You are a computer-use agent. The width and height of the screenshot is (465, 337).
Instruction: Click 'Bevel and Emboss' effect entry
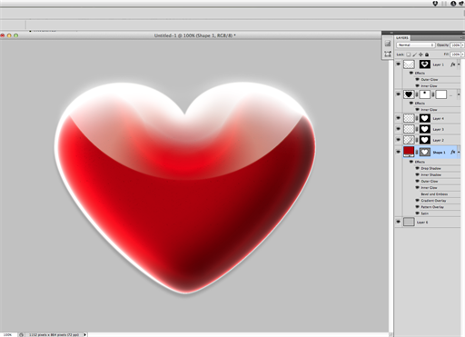(x=434, y=194)
